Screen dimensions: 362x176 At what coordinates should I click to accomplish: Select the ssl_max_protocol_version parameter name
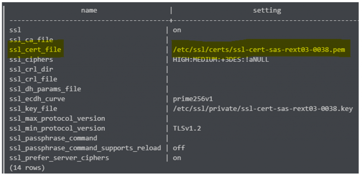coord(57,119)
